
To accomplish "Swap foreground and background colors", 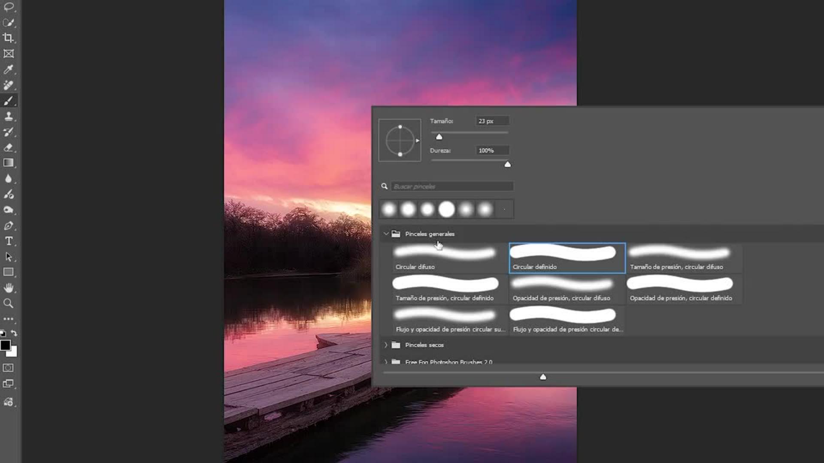I will 14,333.
